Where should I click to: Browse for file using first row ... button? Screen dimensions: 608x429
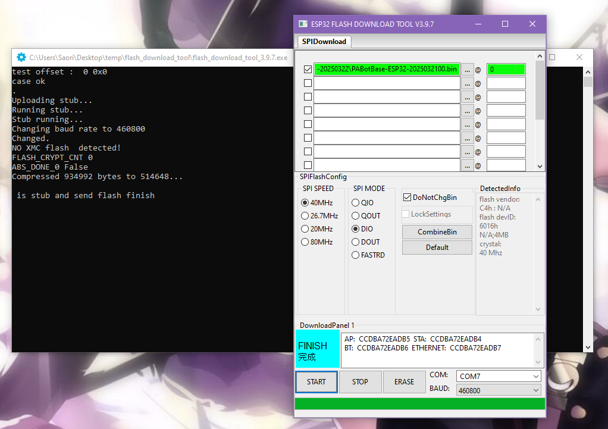point(468,70)
